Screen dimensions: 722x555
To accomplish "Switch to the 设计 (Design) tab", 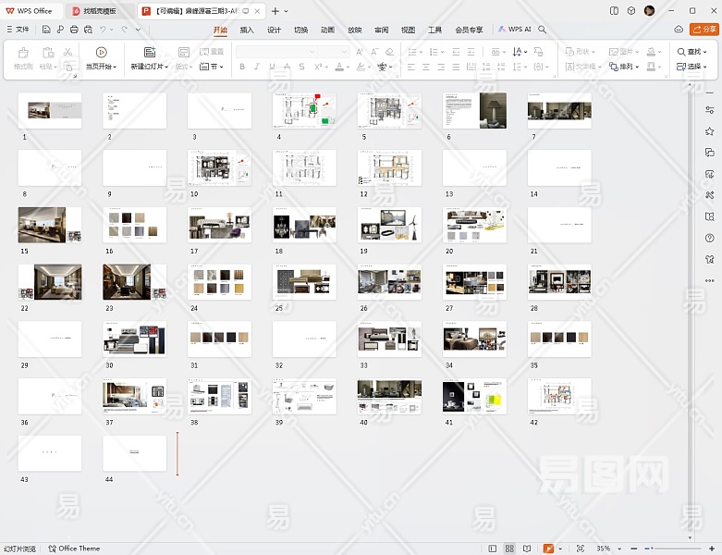I will [275, 30].
